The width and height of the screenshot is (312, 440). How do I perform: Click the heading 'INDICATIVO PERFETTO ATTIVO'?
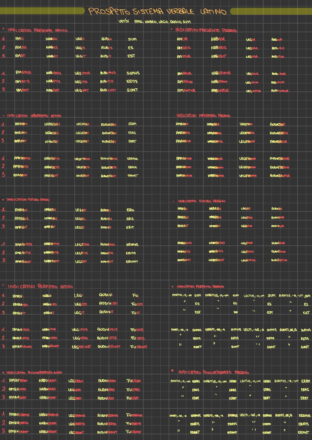click(40, 286)
